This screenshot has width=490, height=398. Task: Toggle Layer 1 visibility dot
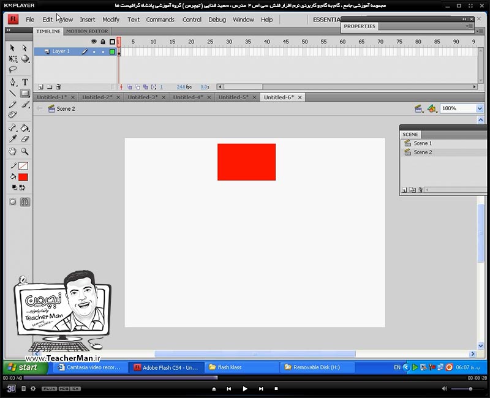94,52
